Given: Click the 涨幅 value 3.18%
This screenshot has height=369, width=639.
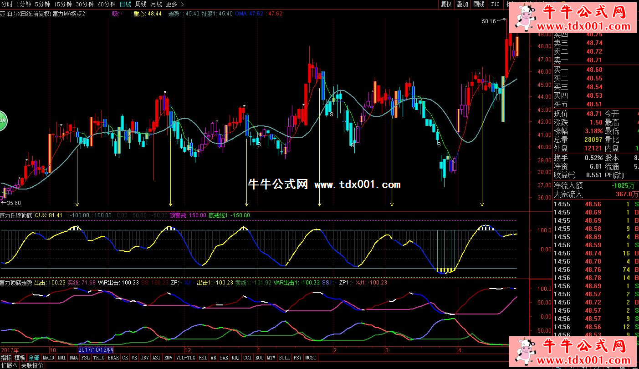Looking at the screenshot, I should [x=593, y=131].
